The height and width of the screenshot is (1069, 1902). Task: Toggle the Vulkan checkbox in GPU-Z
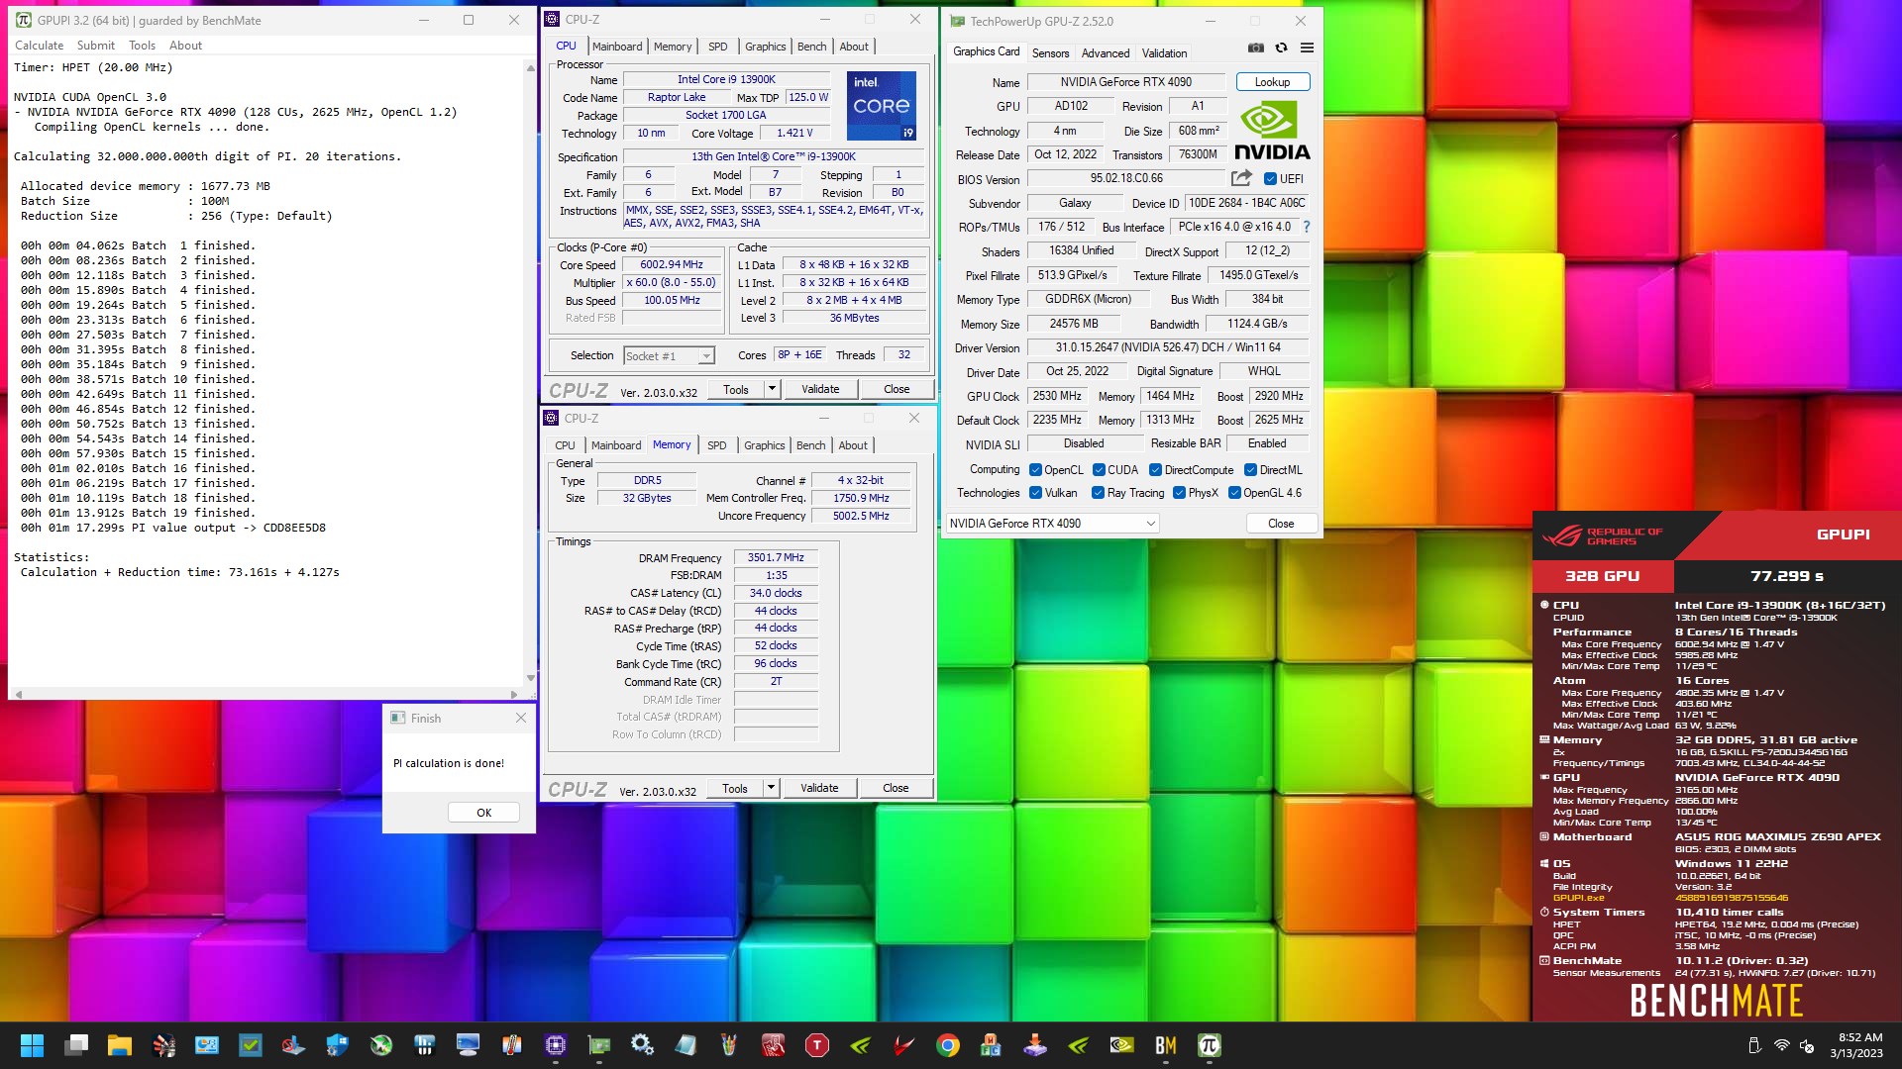click(x=1035, y=493)
